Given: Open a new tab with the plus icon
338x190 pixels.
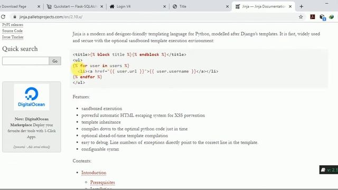Looking at the screenshot, I should point(302,6).
